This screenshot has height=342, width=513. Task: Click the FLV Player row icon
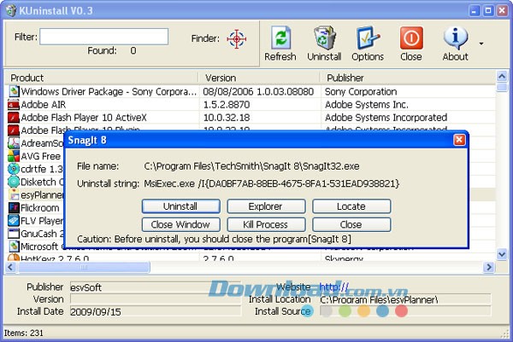(14, 221)
